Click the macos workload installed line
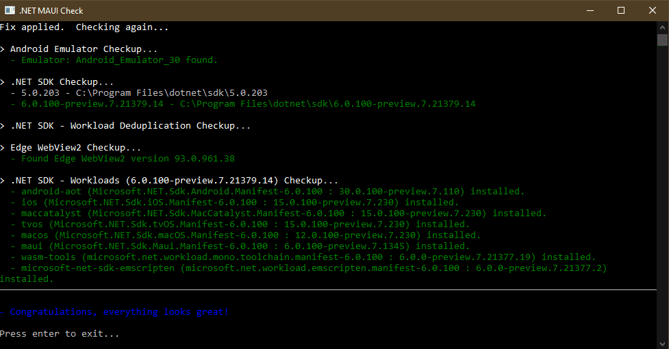Image resolution: width=669 pixels, height=349 pixels. coord(246,235)
